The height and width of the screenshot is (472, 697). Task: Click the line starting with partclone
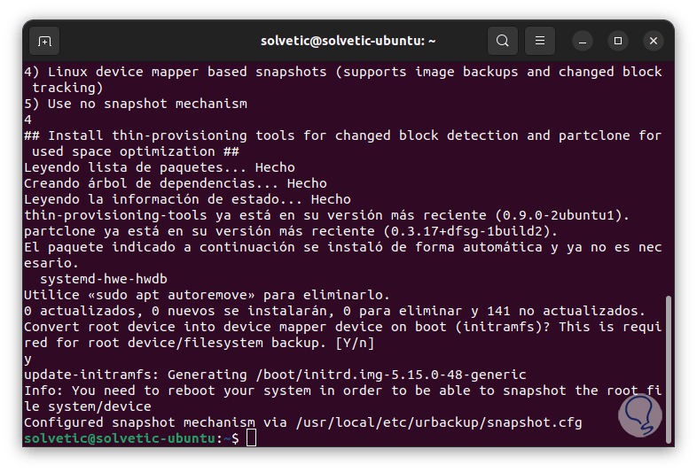tap(291, 231)
